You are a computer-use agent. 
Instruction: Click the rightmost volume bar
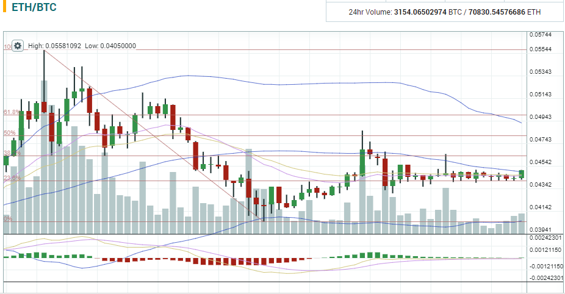(522, 223)
